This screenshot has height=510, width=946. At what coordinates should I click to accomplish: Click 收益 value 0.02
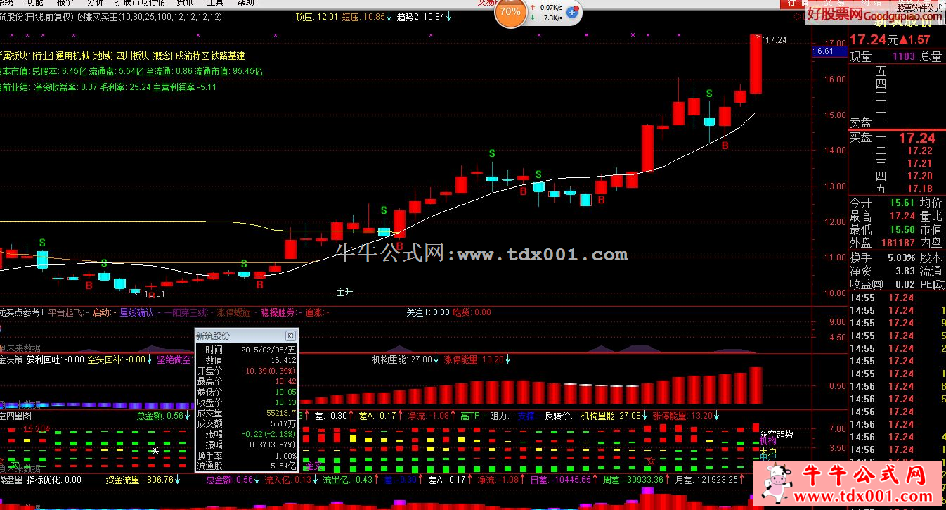coord(905,284)
